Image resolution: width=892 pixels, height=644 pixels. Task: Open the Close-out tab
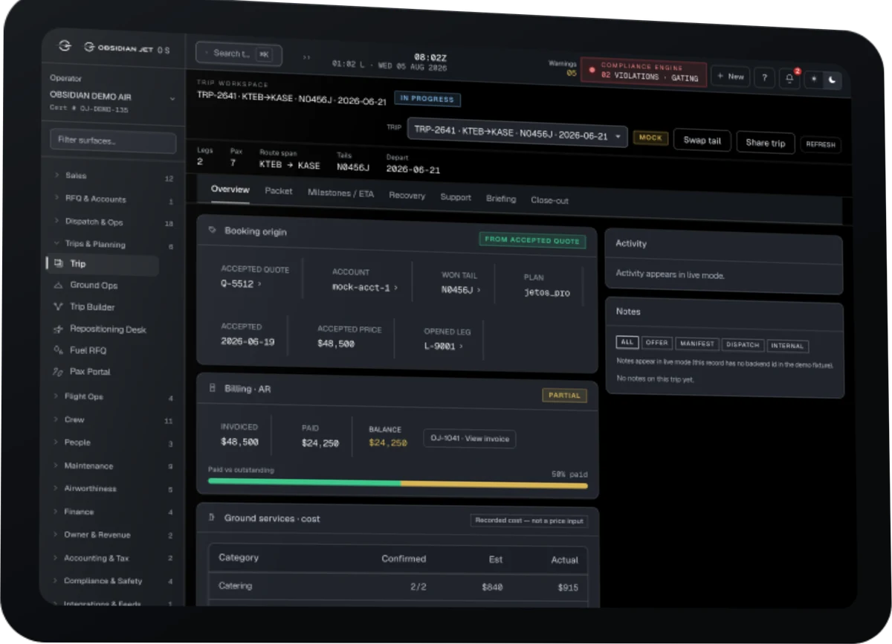point(549,201)
